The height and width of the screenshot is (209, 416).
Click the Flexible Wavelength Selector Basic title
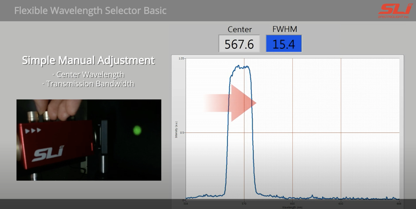click(x=90, y=11)
